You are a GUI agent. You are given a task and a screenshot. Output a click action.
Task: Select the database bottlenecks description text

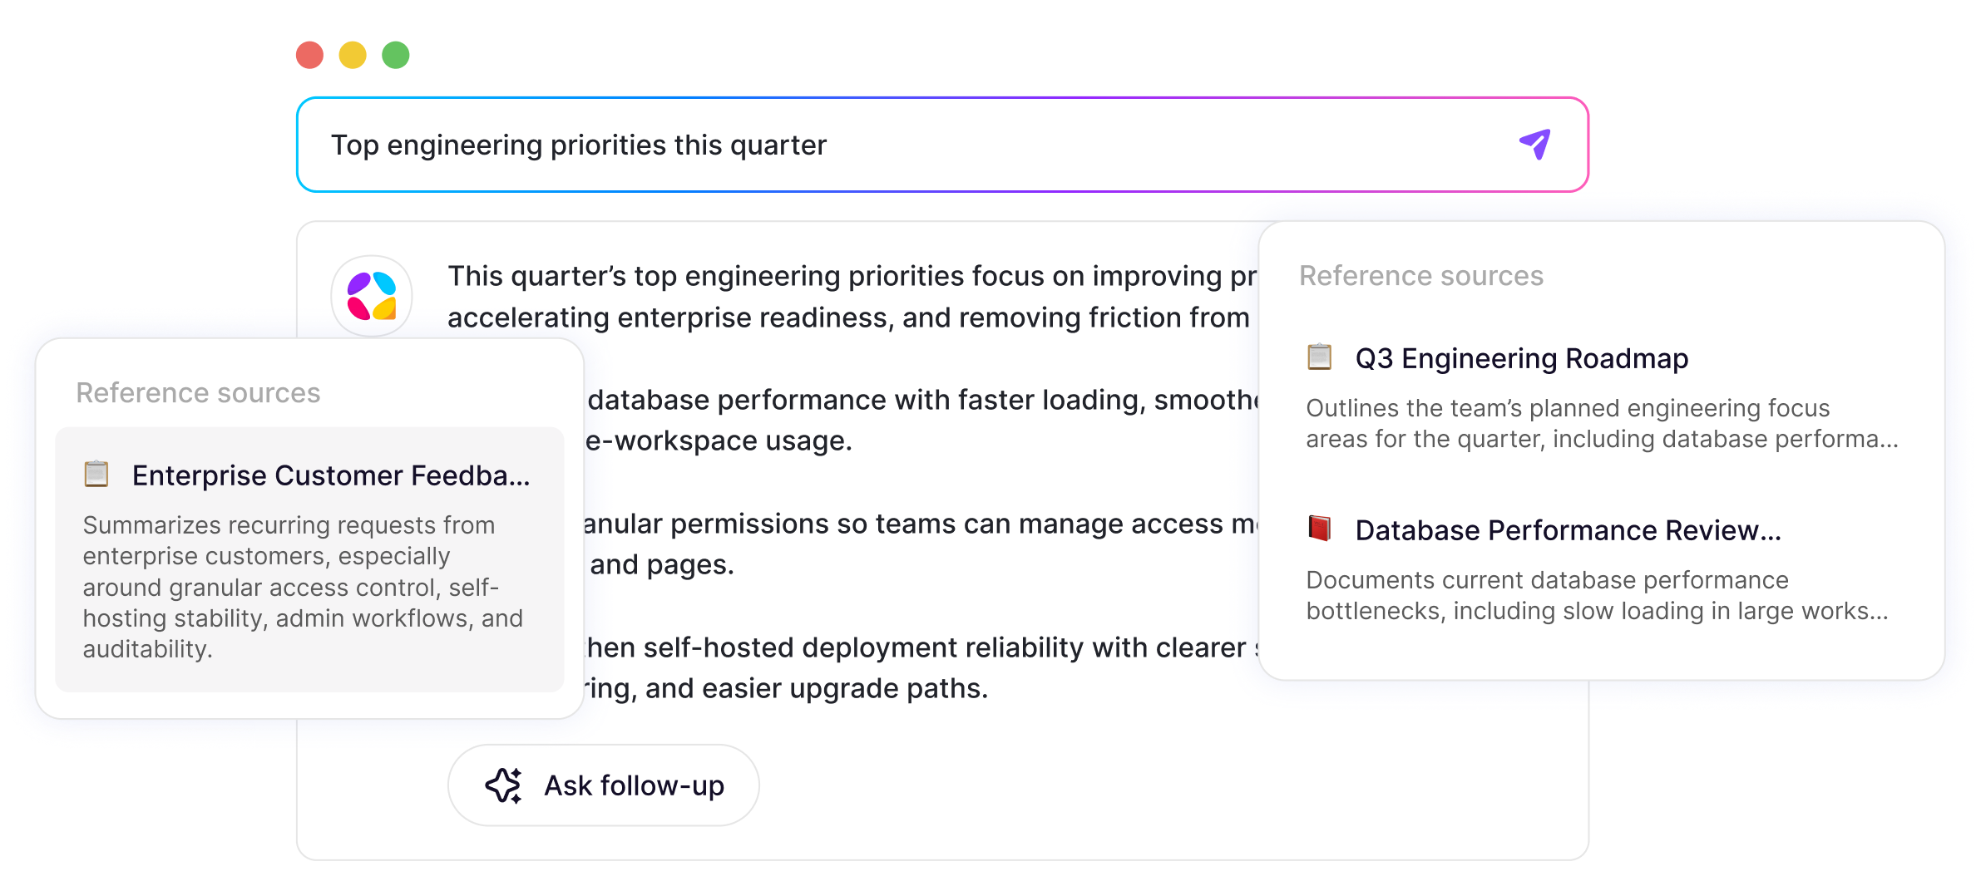pyautogui.click(x=1597, y=596)
